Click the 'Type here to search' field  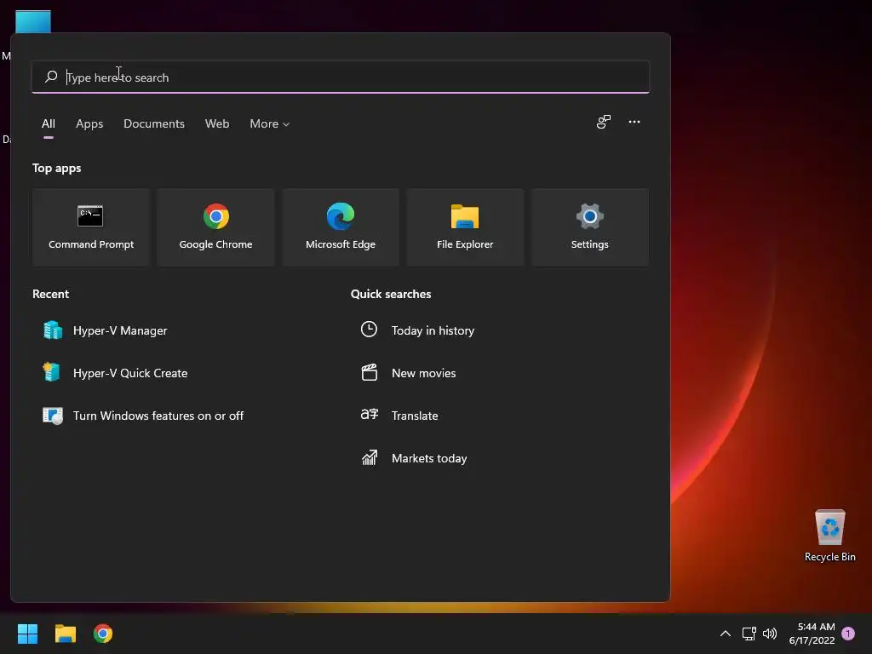click(341, 77)
